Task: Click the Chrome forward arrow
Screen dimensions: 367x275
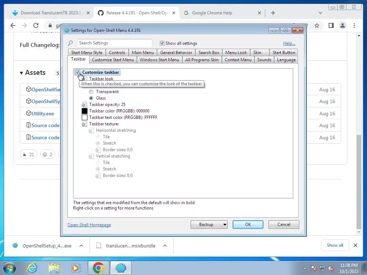Action: click(x=24, y=25)
